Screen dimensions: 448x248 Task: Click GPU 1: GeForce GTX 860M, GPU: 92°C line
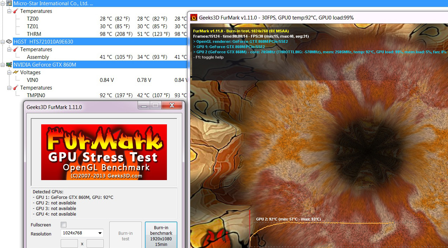(x=73, y=197)
